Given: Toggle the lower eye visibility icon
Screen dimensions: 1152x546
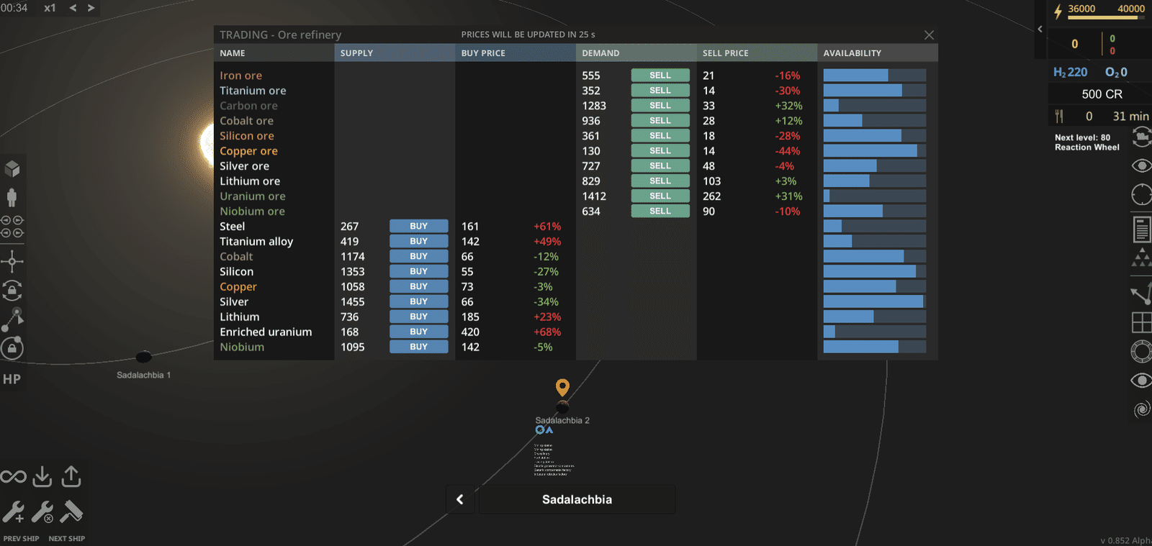Looking at the screenshot, I should tap(1142, 380).
